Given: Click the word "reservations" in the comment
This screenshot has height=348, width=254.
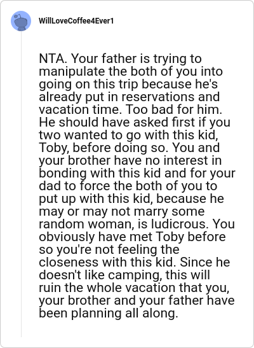Looking at the screenshot, I should point(158,97).
